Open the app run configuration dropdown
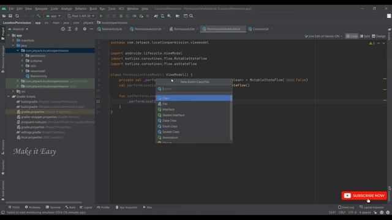The width and height of the screenshot is (392, 220). [53, 16]
